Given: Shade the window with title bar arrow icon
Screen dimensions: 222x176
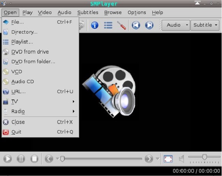Looking at the screenshot, I should (197, 3).
